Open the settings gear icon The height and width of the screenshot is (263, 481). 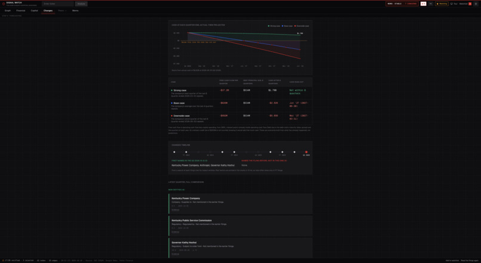tap(476, 4)
